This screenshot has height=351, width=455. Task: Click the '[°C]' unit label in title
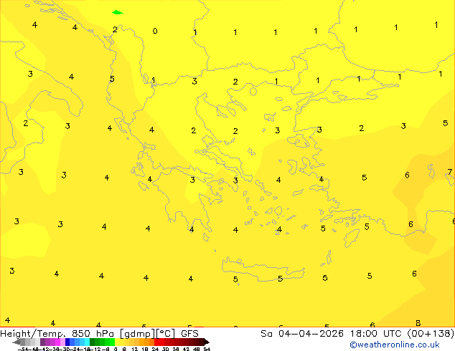tap(166, 334)
